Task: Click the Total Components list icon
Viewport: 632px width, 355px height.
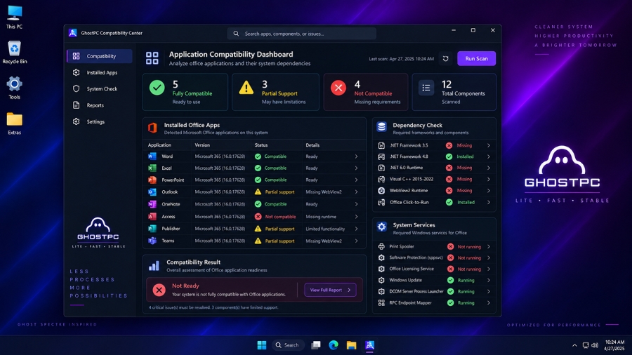Action: pyautogui.click(x=426, y=88)
